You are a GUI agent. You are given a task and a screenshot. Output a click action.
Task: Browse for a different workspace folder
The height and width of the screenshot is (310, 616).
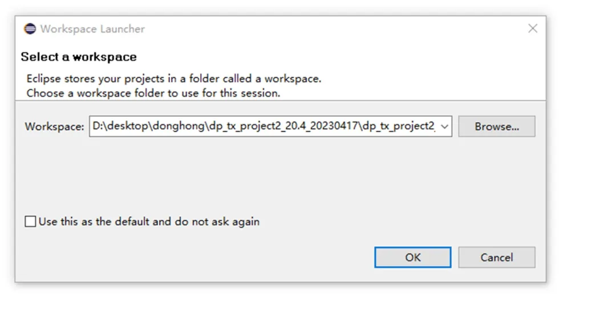coord(496,127)
